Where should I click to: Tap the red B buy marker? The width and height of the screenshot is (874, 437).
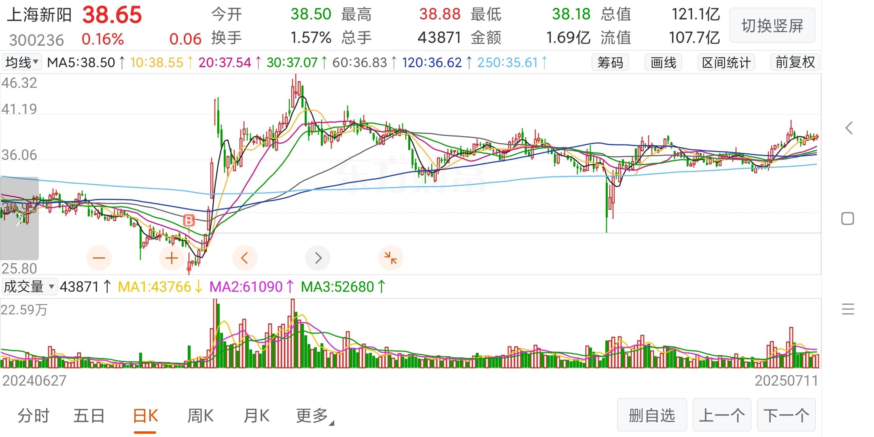pyautogui.click(x=189, y=221)
